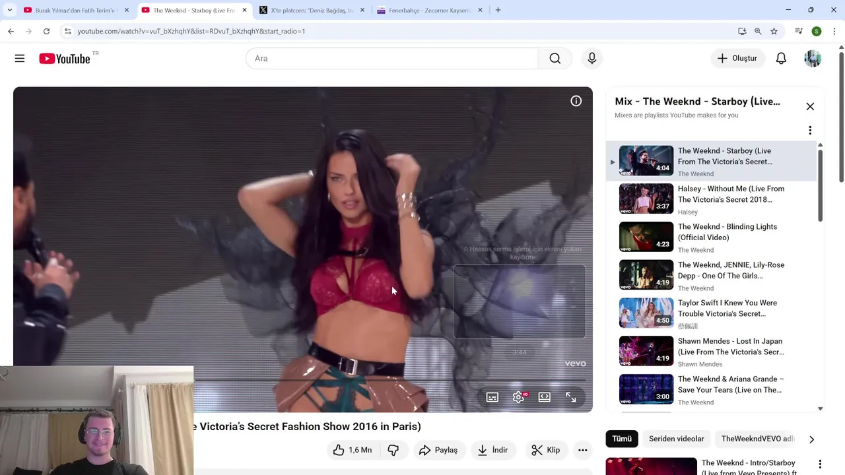Open the YouTube hamburger guide menu
845x475 pixels.
tap(20, 59)
